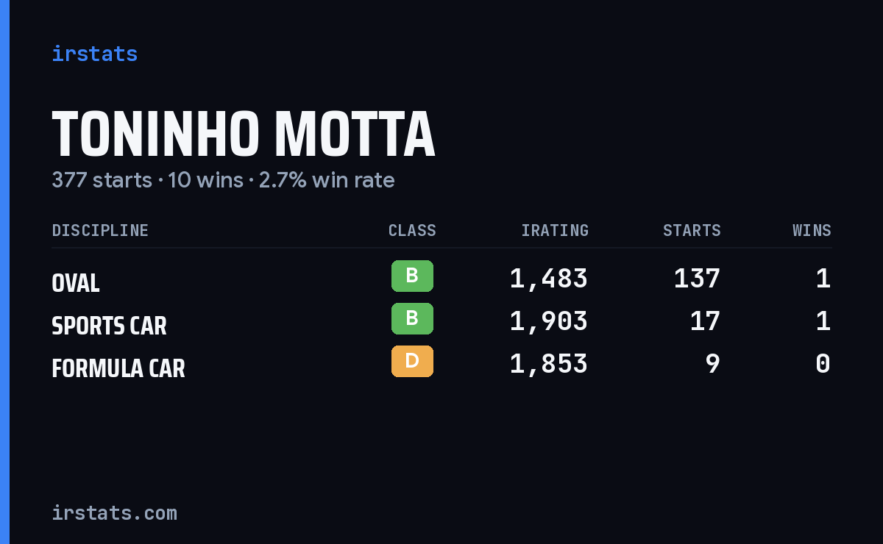Viewport: 883px width, 544px height.
Task: Sort by the IRATING column header
Action: (555, 230)
